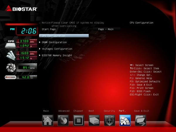Switch to the Advanced tab label
The image size is (176, 132).
(x=64, y=111)
